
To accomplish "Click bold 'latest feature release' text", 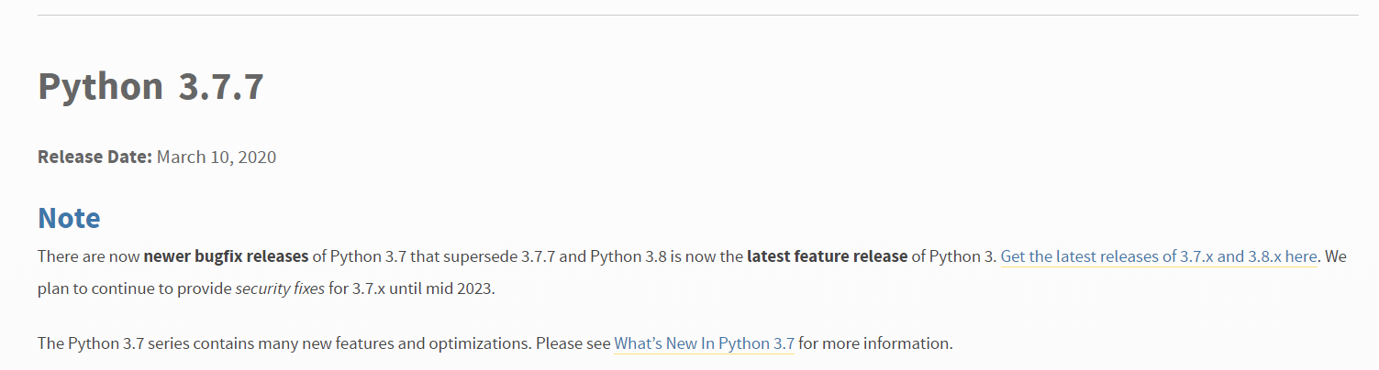I will [x=827, y=256].
